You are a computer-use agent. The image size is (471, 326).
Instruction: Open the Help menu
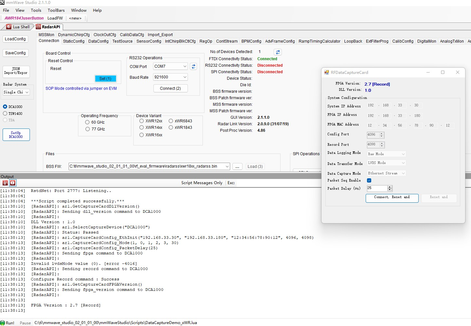coord(98,10)
